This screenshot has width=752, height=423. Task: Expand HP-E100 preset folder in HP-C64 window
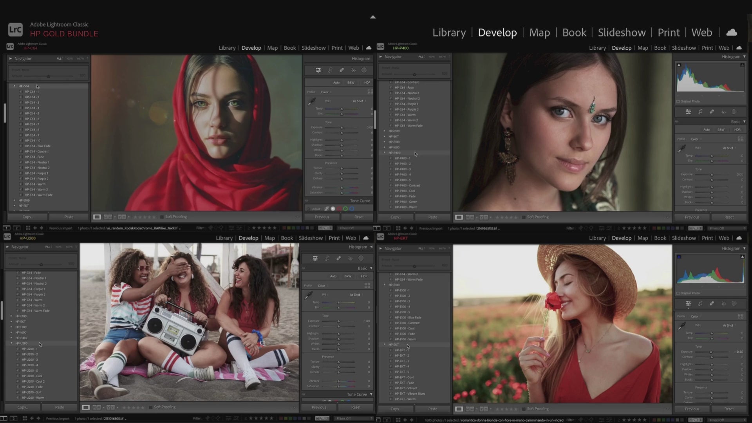[14, 201]
